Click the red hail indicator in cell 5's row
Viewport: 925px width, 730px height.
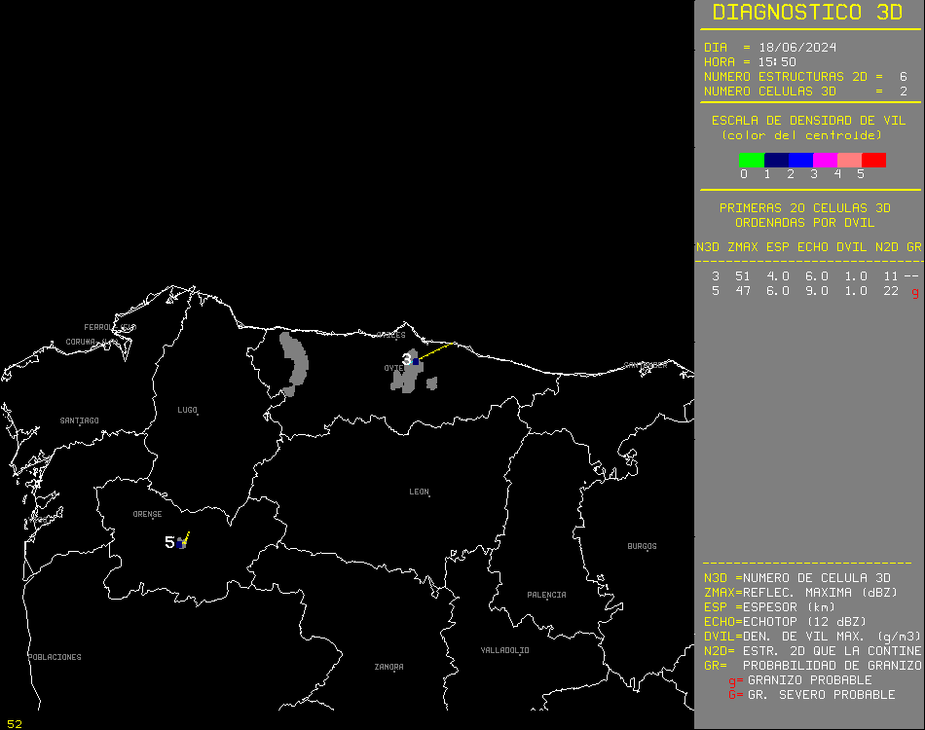[914, 292]
